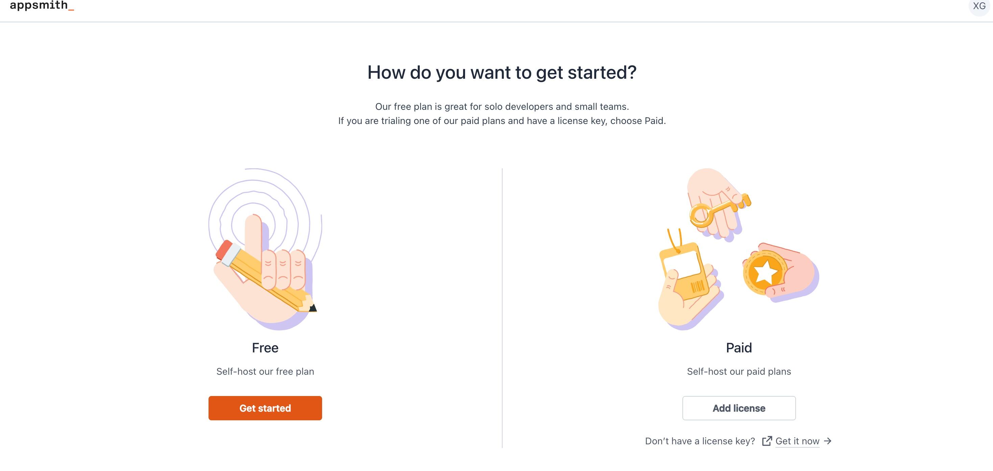Image resolution: width=993 pixels, height=471 pixels.
Task: Select the Paid plan option
Action: (738, 408)
